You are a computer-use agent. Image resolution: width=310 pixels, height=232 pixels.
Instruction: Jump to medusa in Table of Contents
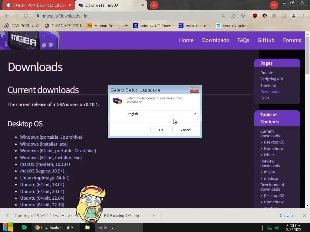[x=271, y=178]
